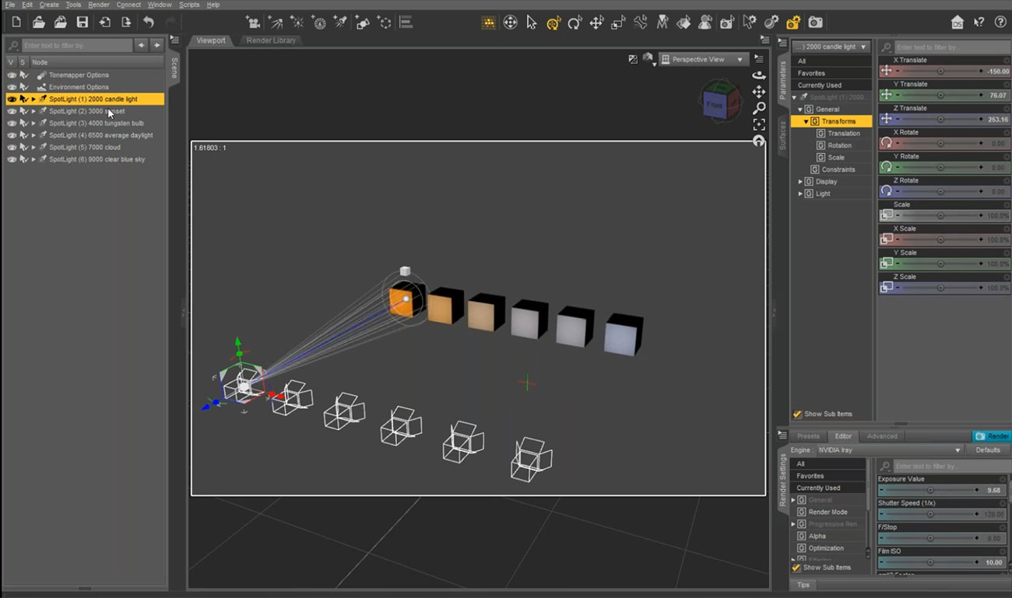Adjust the Exposure Value slider

coord(930,491)
